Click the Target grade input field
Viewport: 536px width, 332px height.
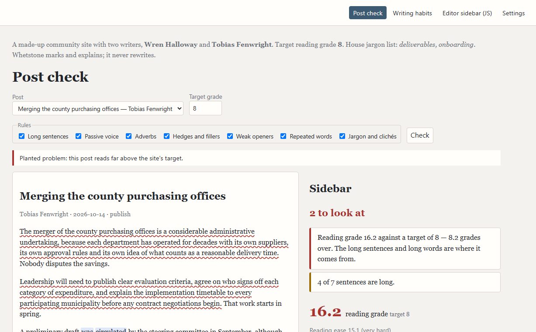pos(205,108)
